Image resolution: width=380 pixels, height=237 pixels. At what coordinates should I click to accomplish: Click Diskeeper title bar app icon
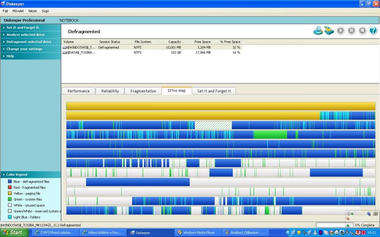click(x=3, y=4)
